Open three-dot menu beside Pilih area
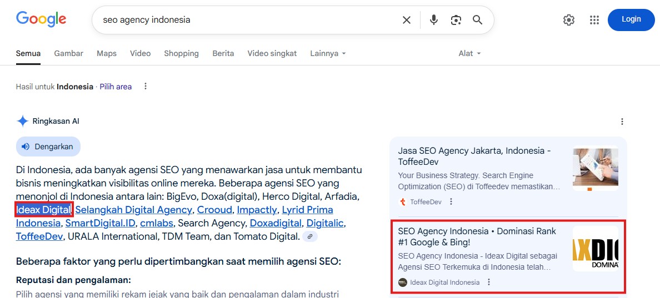Viewport: 660px width, 298px height. tap(146, 86)
